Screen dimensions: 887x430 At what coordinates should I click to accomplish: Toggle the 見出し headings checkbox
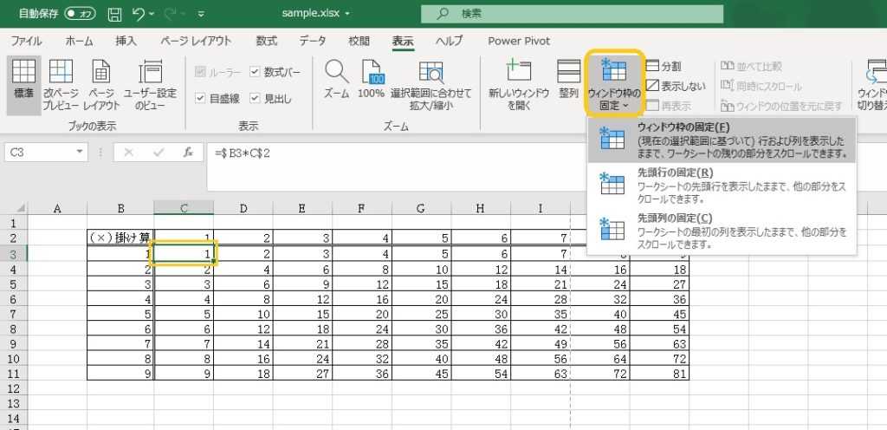255,98
